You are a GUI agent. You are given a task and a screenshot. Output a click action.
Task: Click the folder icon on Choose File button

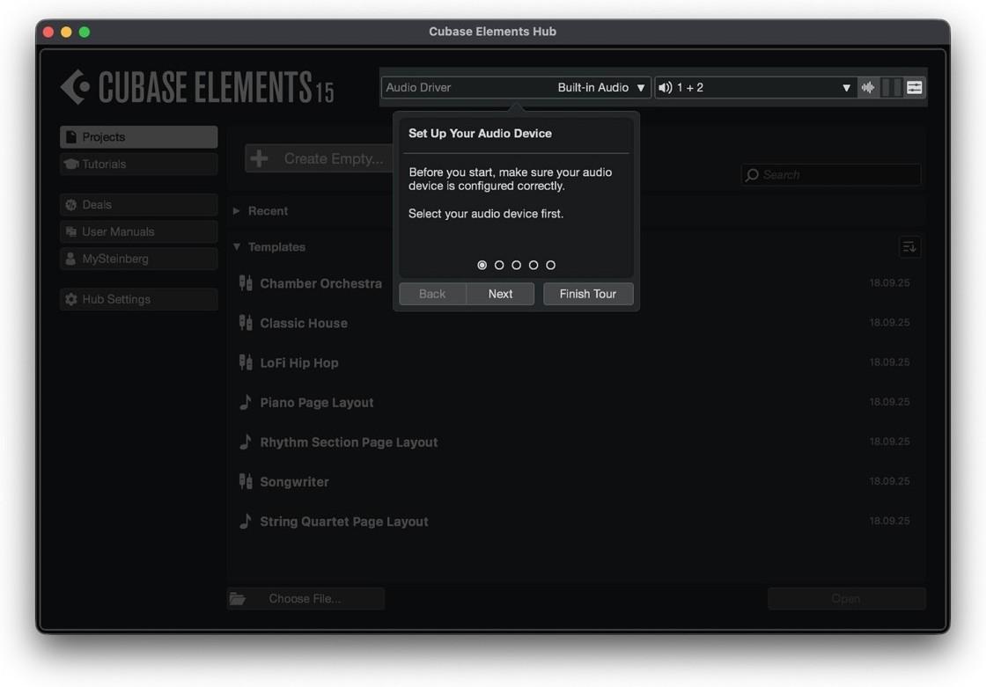(x=238, y=598)
